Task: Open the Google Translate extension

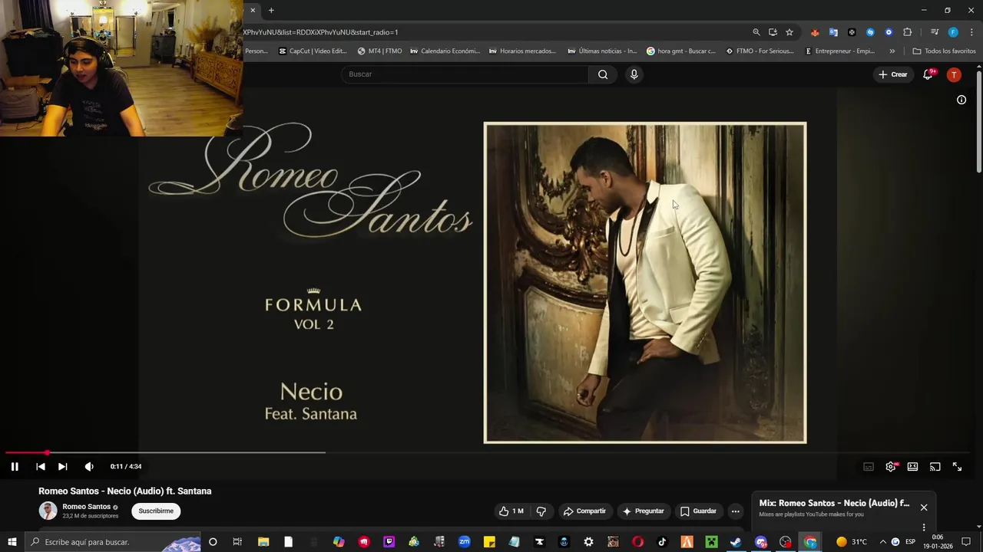Action: click(x=833, y=32)
